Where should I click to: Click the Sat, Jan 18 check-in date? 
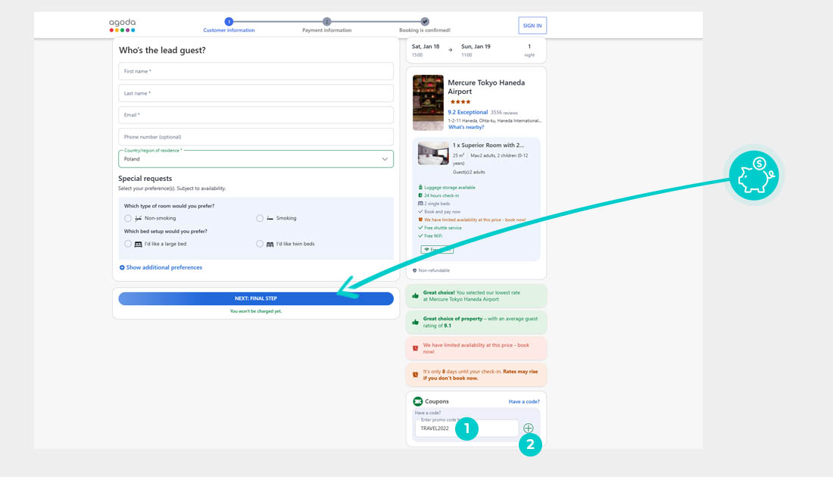click(426, 47)
